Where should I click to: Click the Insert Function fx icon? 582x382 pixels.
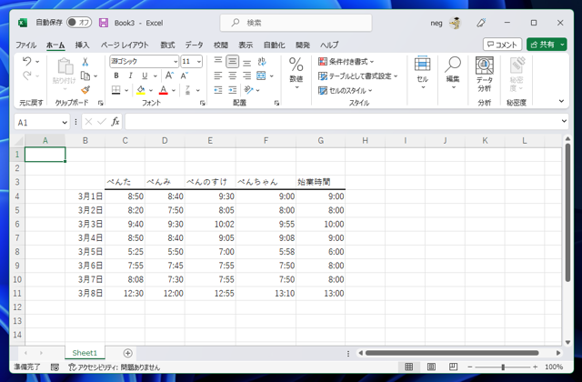115,122
